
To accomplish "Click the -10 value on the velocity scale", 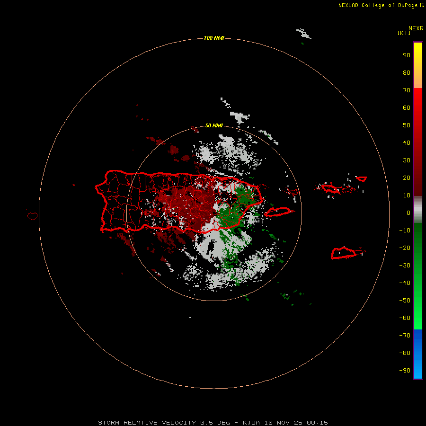I will coord(405,231).
